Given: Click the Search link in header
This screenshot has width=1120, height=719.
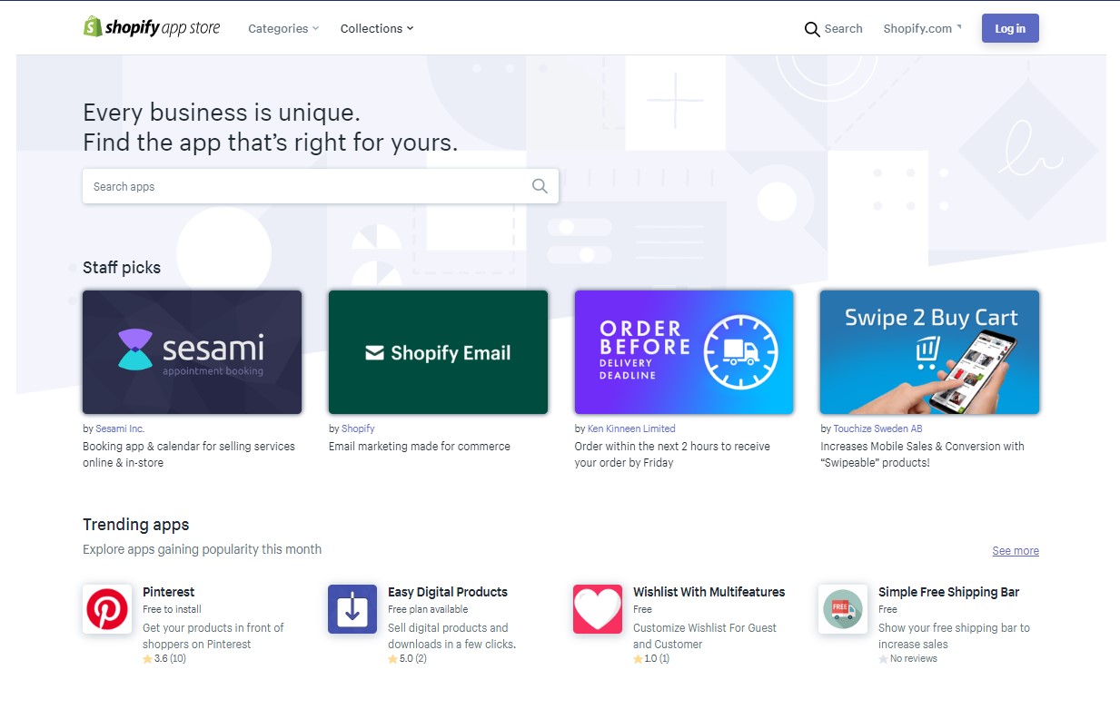Looking at the screenshot, I should click(843, 28).
